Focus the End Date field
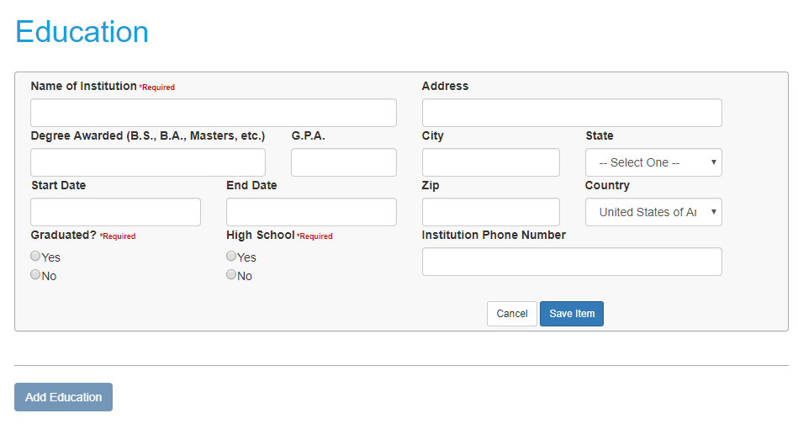This screenshot has width=798, height=424. pyautogui.click(x=311, y=212)
